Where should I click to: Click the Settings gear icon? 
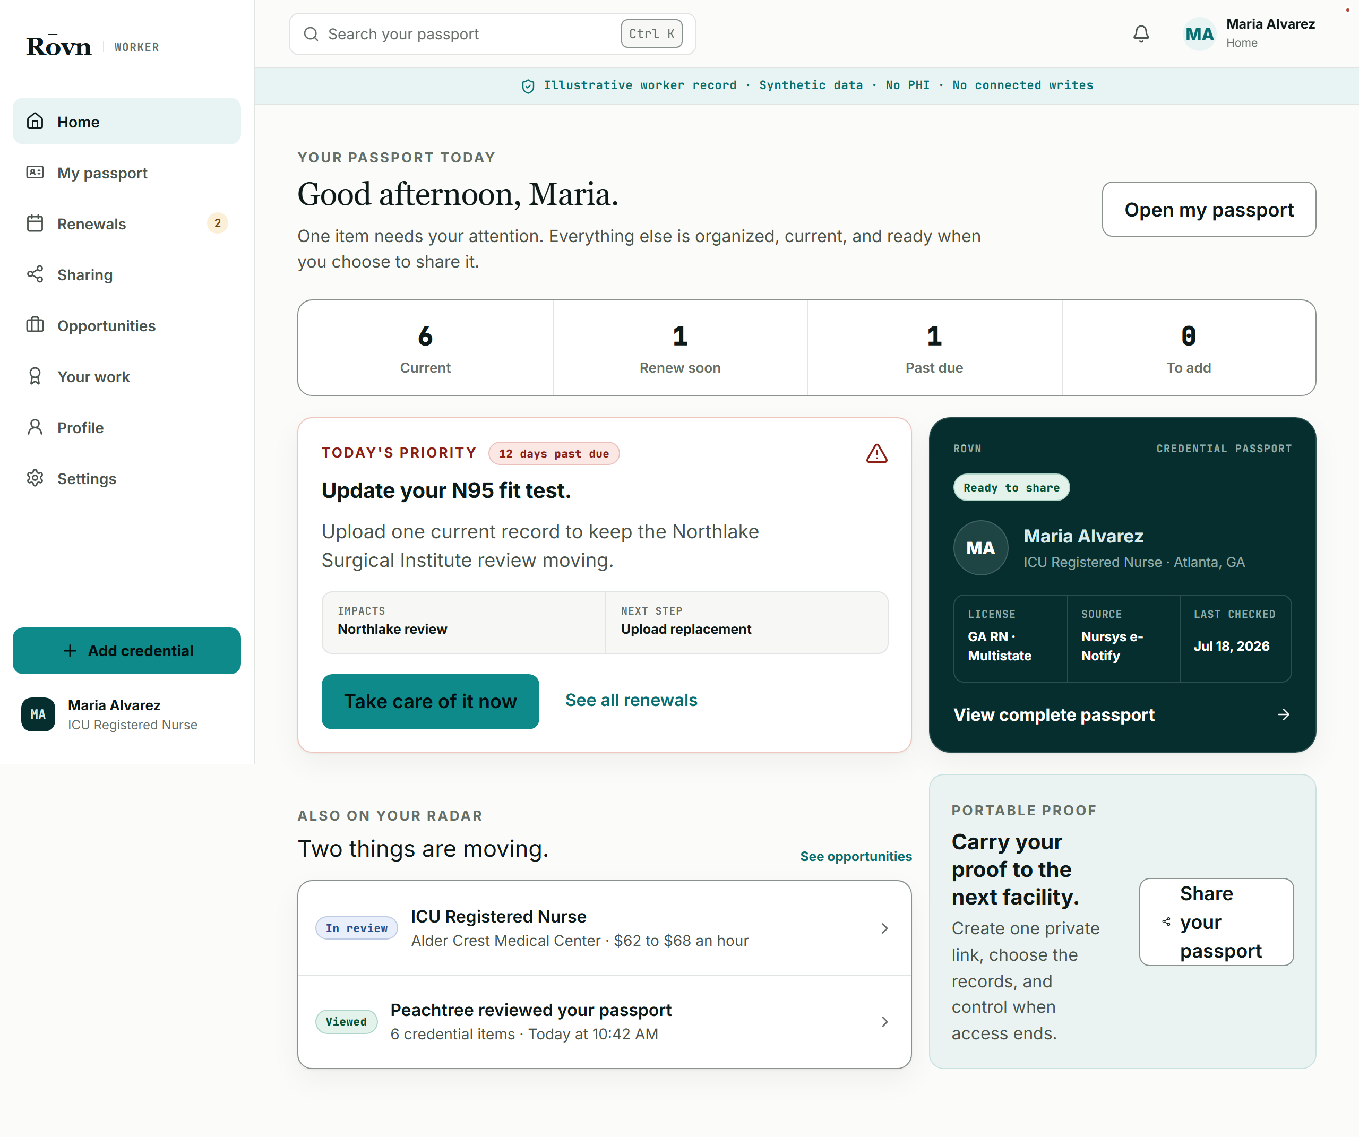coord(35,478)
